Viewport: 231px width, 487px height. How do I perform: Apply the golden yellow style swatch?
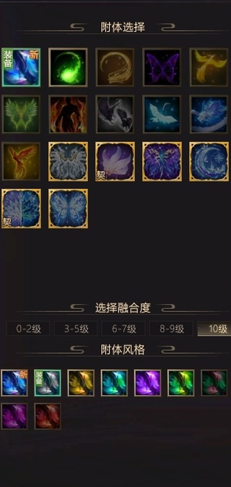click(x=81, y=383)
